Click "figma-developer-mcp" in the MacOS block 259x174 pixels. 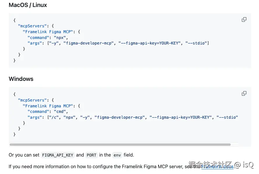pos(88,43)
